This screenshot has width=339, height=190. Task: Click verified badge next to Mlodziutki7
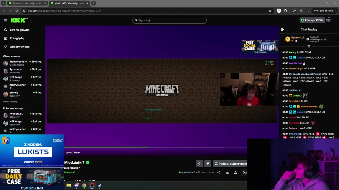[x=88, y=163]
